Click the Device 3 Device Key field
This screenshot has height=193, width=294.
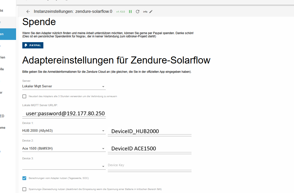click(150, 165)
